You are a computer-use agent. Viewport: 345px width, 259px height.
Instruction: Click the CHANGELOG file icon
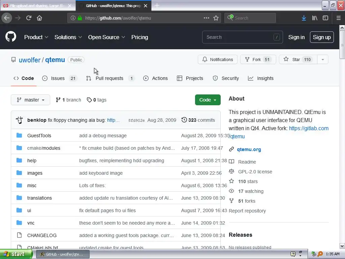(x=19, y=235)
